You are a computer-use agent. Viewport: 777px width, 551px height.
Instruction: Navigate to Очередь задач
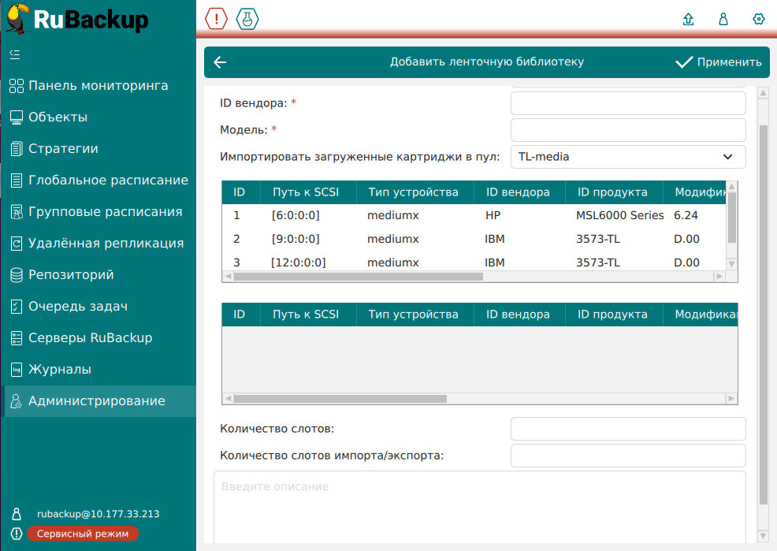pos(77,307)
